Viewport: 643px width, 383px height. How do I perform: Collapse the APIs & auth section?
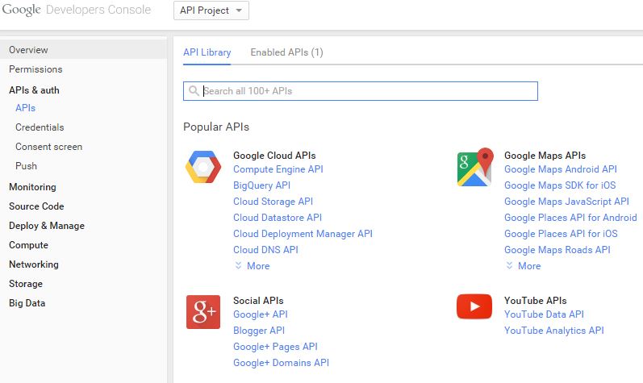(34, 90)
